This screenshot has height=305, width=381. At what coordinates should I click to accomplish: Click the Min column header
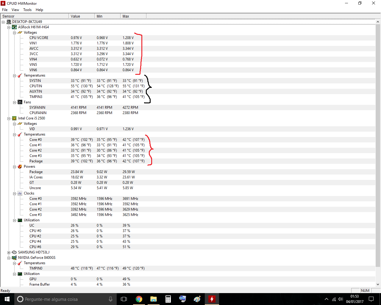point(107,16)
